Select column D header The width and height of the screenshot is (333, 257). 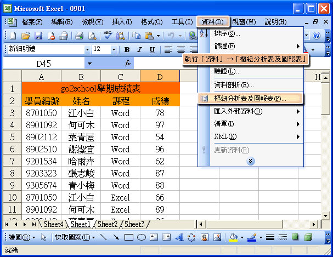(160, 77)
